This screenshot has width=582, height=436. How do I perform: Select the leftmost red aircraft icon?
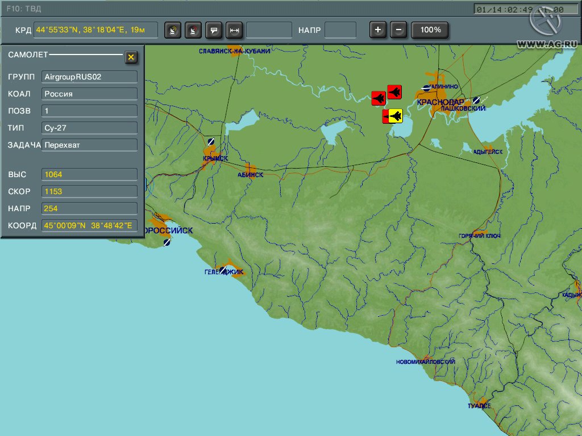pyautogui.click(x=379, y=98)
